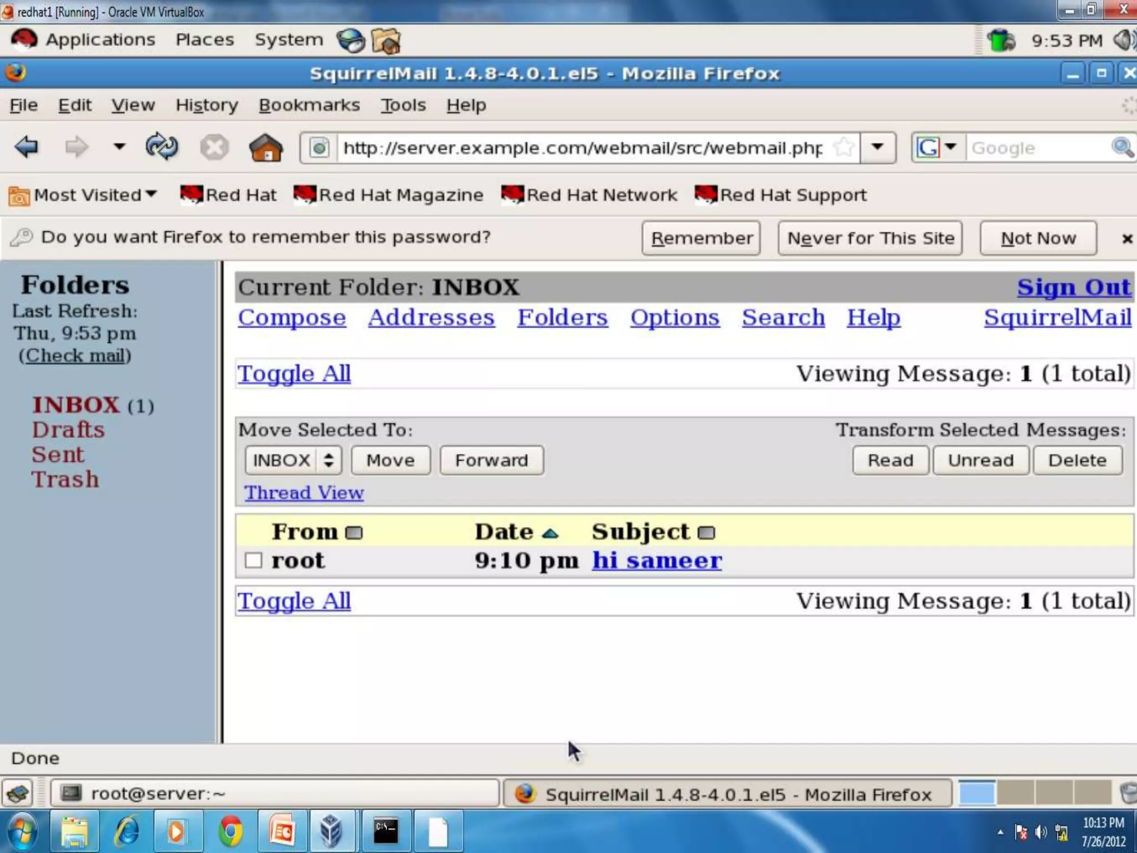The height and width of the screenshot is (853, 1137).
Task: Open the Tools menu
Action: point(403,105)
